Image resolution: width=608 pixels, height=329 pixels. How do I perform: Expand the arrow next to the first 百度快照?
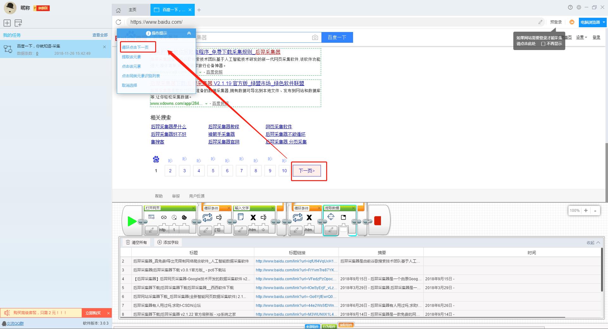click(x=200, y=72)
